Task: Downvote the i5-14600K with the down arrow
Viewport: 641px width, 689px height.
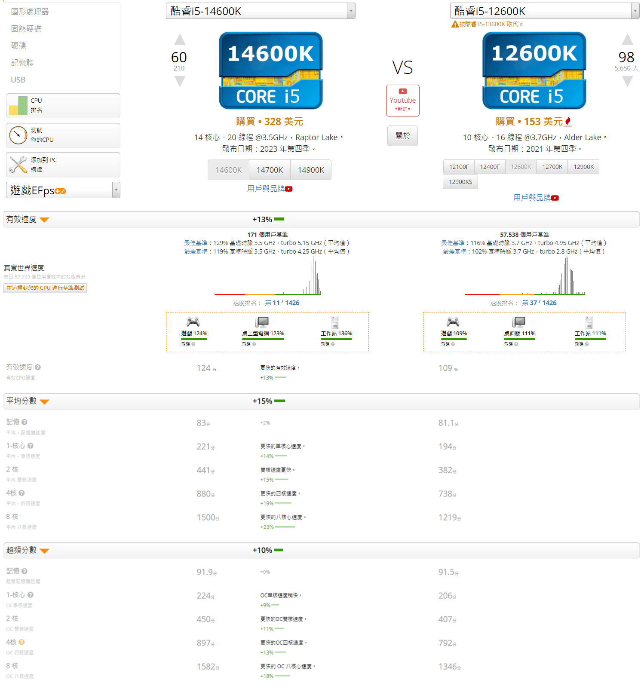Action: click(x=180, y=81)
